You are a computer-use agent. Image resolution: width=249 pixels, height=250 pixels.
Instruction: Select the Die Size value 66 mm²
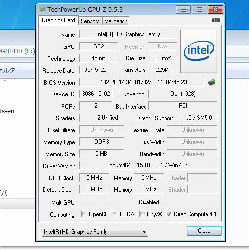click(x=163, y=58)
